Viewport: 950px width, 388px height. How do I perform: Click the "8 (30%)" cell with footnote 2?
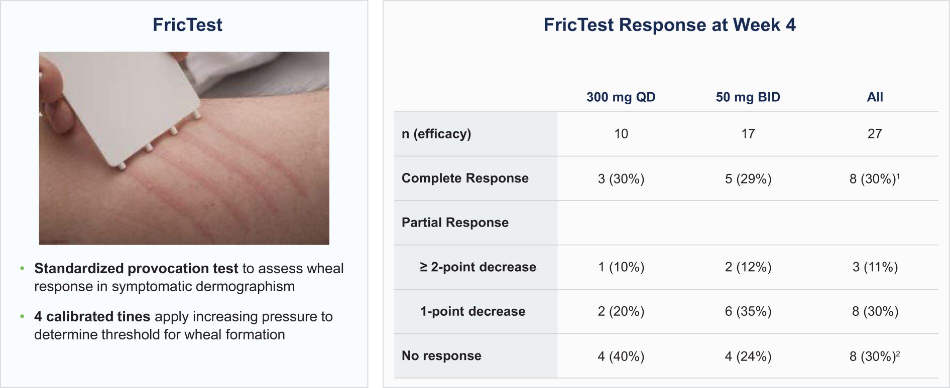pos(874,356)
